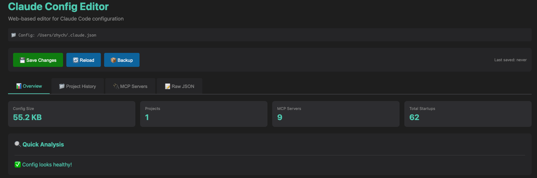Select the config path /Users/zhych/.claude.json
Viewport: 537px width, 178px height.
click(67, 35)
